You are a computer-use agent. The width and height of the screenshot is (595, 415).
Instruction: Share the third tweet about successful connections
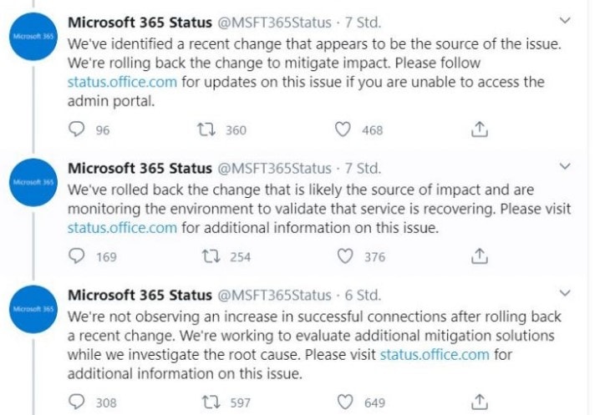(x=480, y=402)
